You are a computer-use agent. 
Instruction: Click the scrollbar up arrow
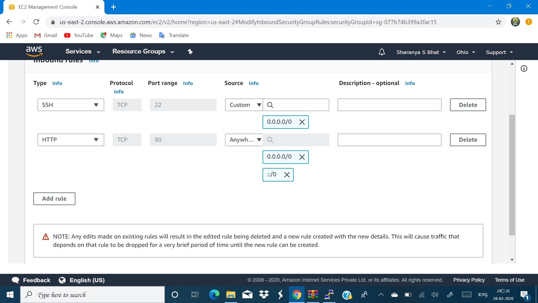[512, 64]
